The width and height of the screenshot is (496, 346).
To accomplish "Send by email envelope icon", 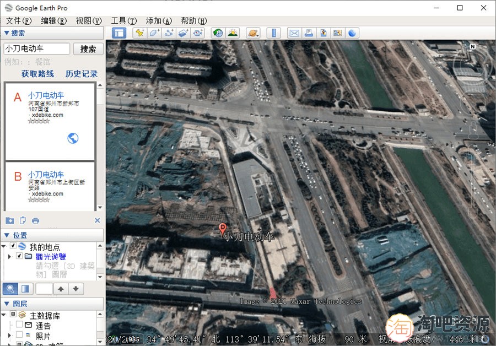I will (x=294, y=33).
